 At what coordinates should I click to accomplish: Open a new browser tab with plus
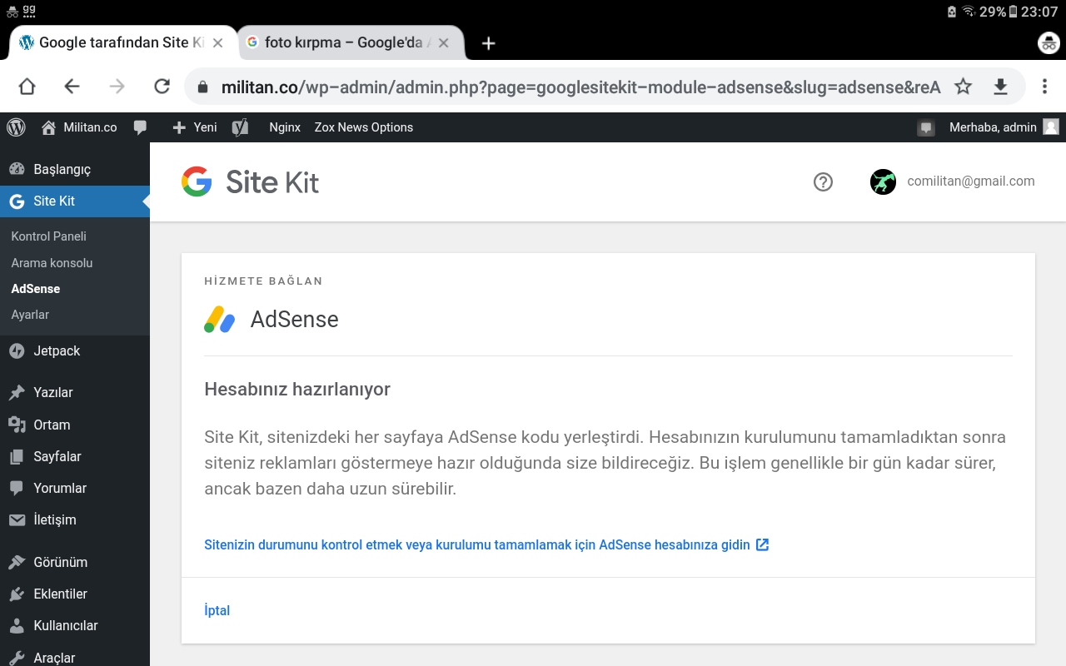[489, 43]
